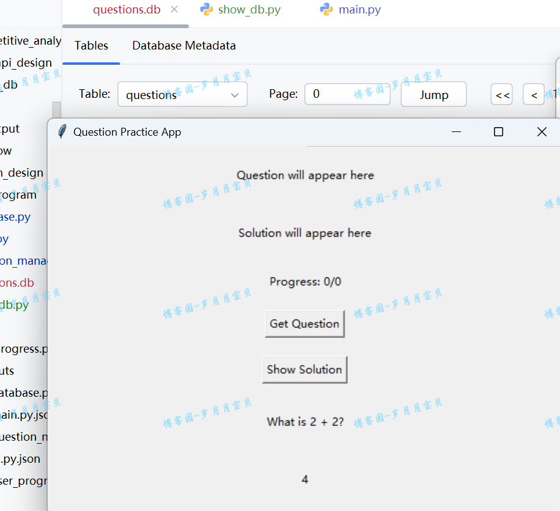Screen dimensions: 560x511
Task: Click the Page number input field
Action: [x=347, y=94]
